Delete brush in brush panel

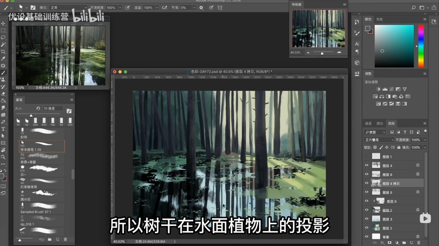pos(65,239)
